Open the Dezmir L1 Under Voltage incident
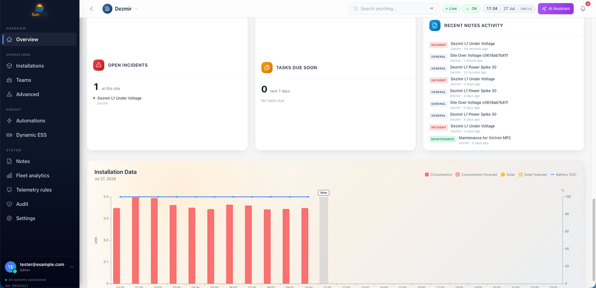 click(x=119, y=98)
